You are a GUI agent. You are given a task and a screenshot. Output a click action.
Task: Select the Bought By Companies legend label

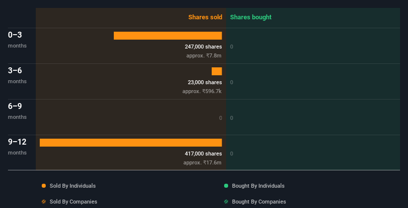click(x=259, y=202)
